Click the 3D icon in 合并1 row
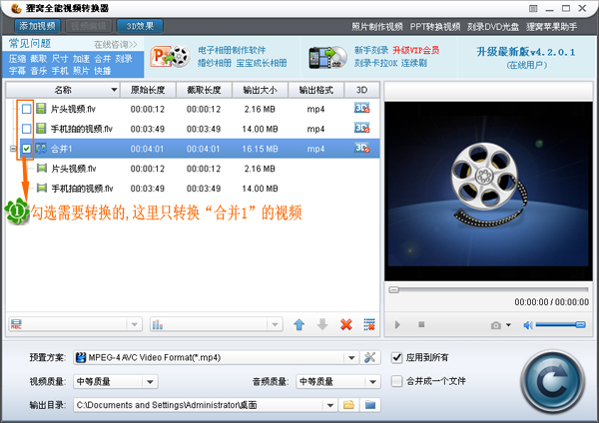This screenshot has height=423, width=599. coord(361,148)
